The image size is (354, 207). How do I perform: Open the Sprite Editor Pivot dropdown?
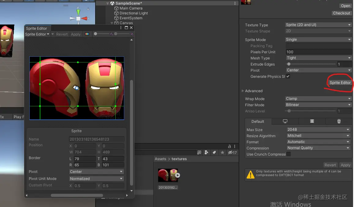coord(96,171)
